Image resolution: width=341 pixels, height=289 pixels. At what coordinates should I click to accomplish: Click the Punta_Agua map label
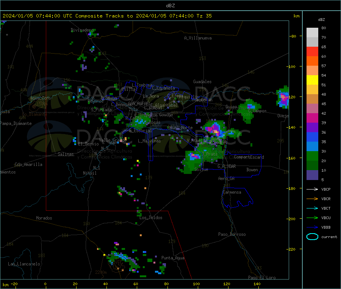(173, 258)
